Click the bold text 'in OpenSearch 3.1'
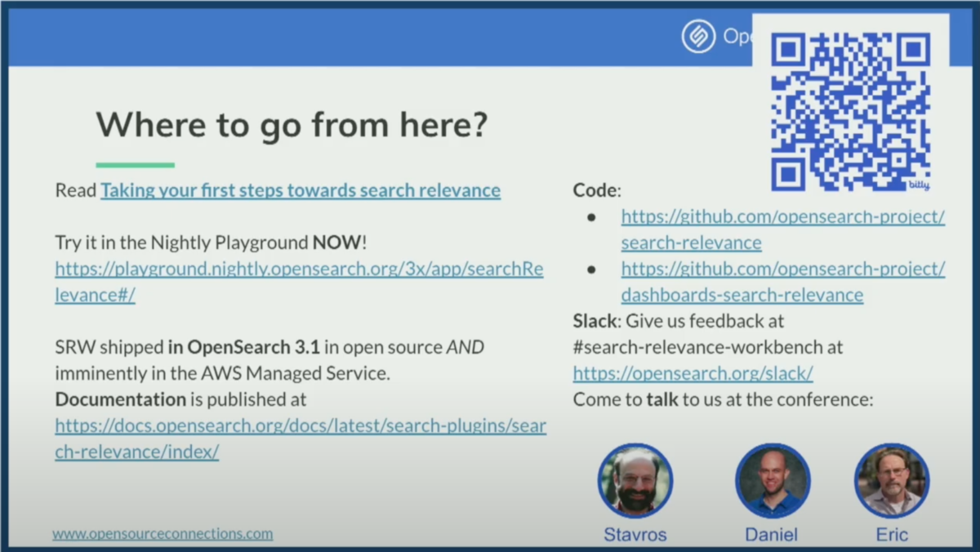The image size is (980, 552). [x=244, y=347]
